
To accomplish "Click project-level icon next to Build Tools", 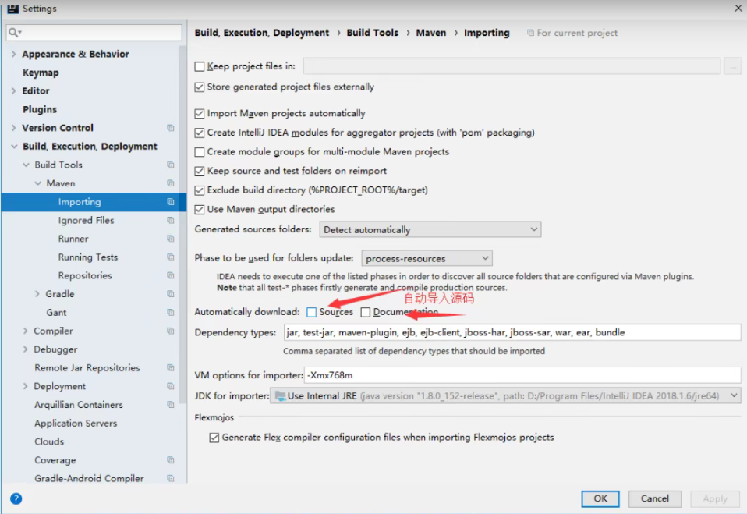I will point(170,165).
